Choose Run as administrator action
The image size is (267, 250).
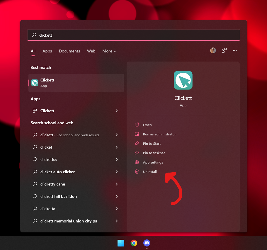point(159,134)
